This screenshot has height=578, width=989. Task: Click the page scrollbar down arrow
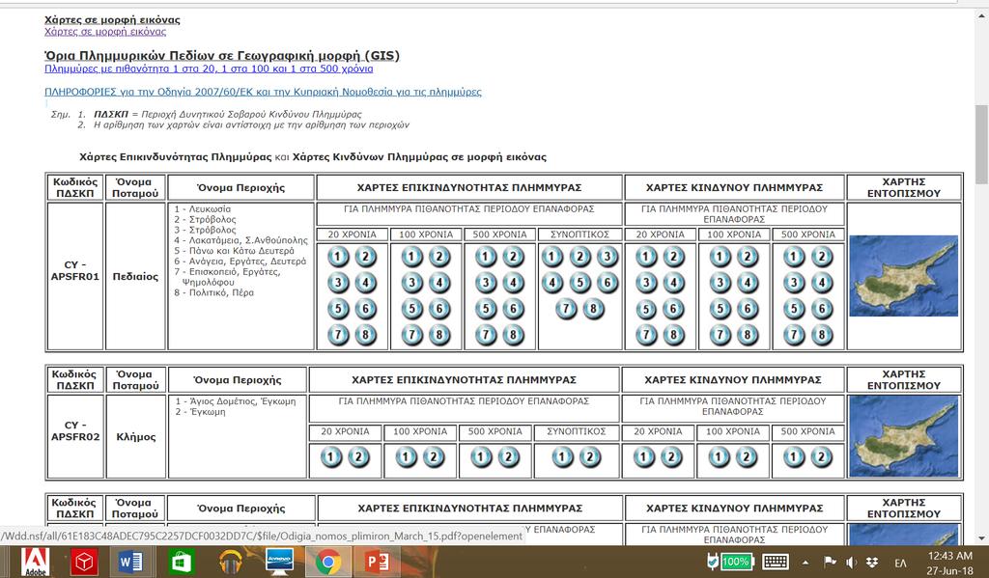(981, 538)
